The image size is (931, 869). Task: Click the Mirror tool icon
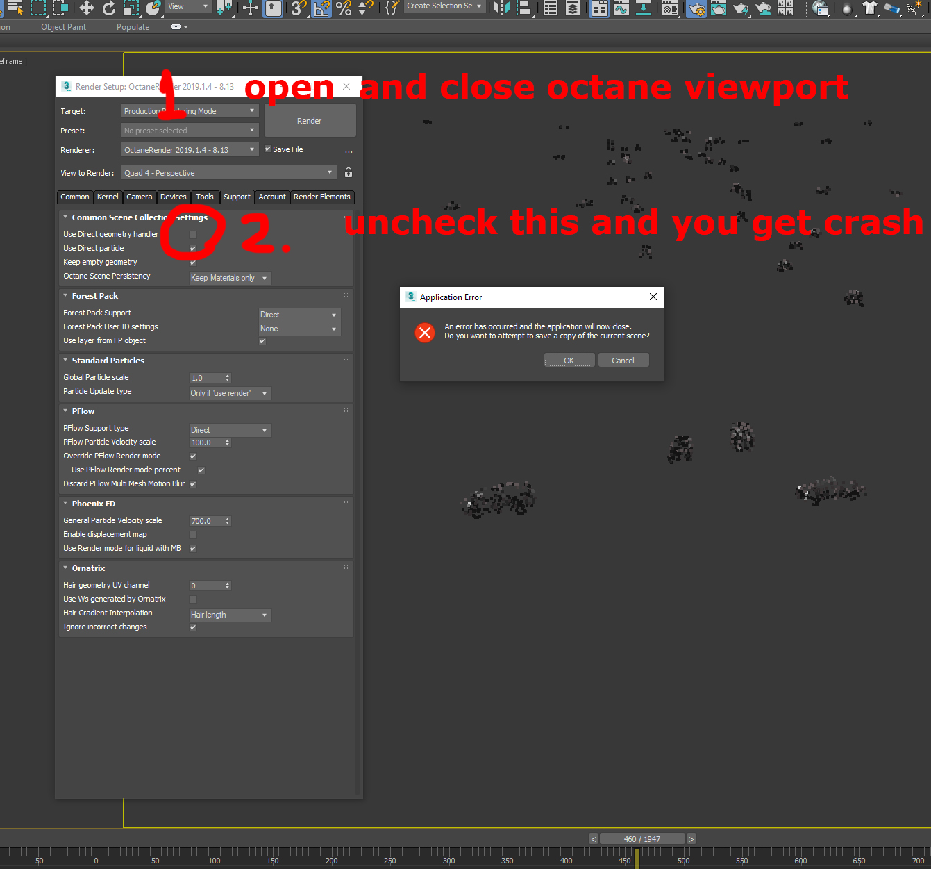tap(502, 8)
